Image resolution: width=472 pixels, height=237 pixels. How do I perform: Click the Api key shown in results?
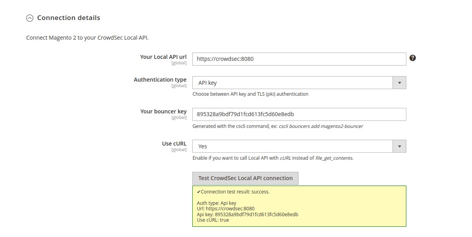pos(247,214)
